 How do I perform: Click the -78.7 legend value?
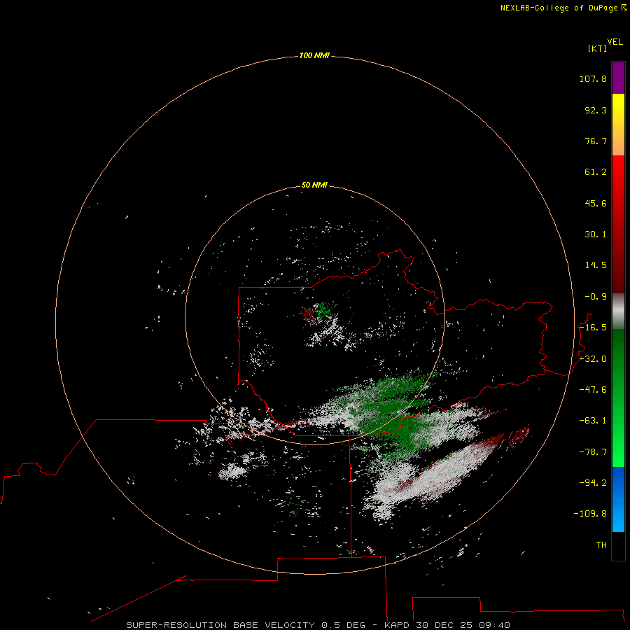point(593,452)
